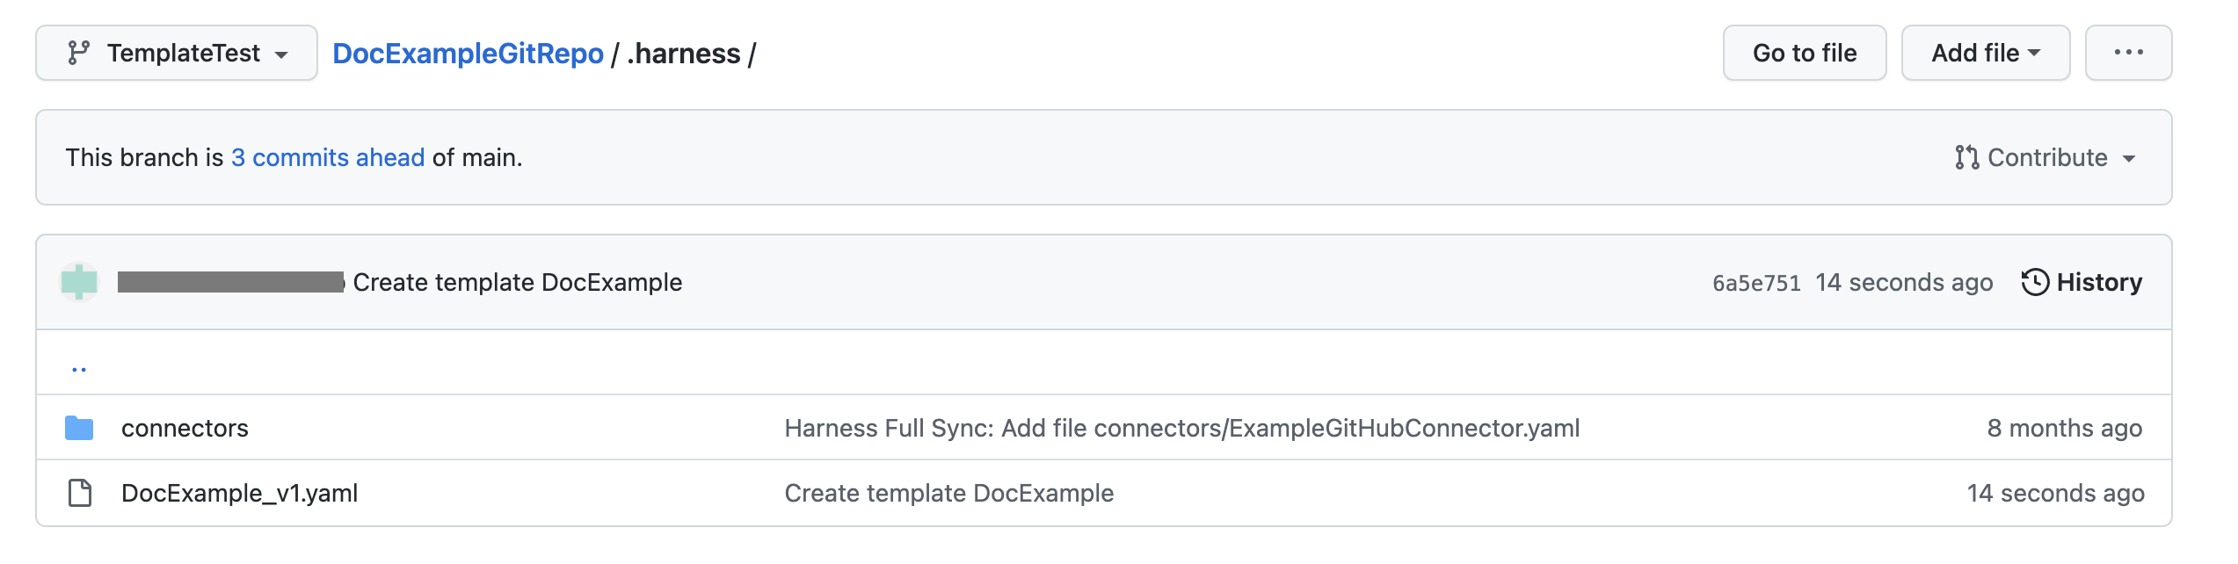Expand the Add file dropdown
Screen dimensions: 2238x564
tap(1985, 54)
